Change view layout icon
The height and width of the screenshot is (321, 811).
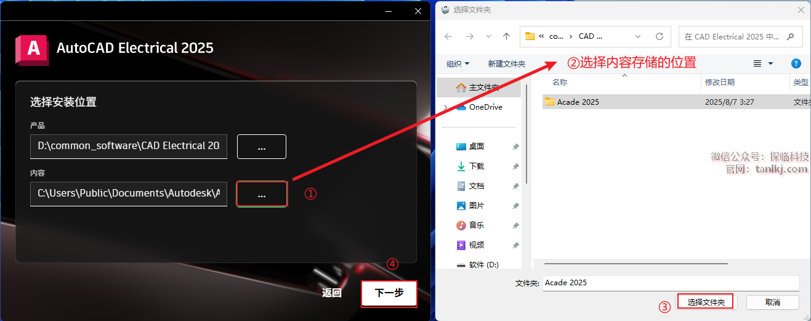[757, 64]
